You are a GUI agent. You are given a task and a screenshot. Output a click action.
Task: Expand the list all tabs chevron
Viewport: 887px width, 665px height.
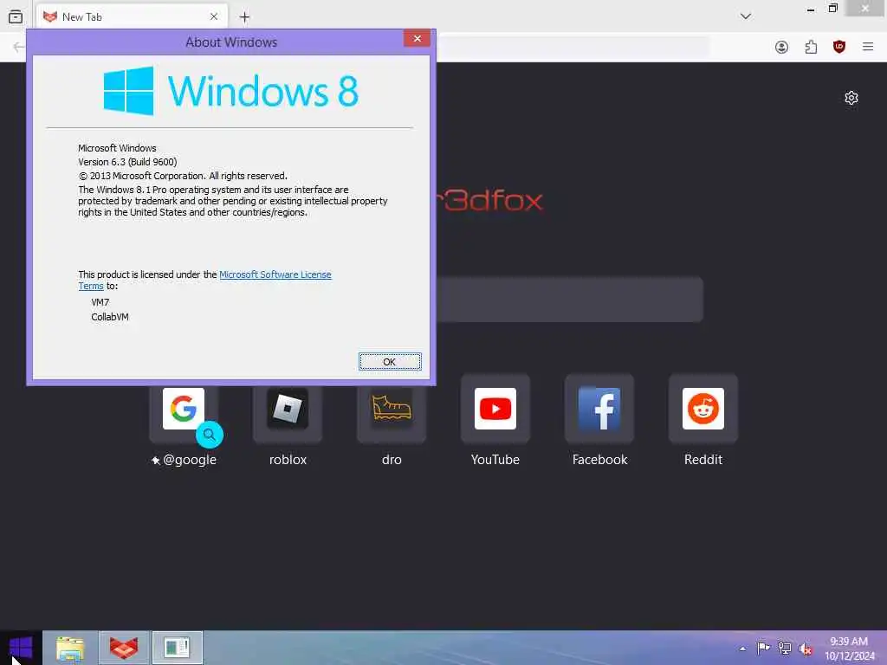pyautogui.click(x=746, y=16)
